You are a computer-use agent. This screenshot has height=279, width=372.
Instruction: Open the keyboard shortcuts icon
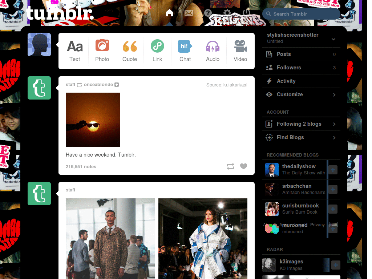coord(333,225)
